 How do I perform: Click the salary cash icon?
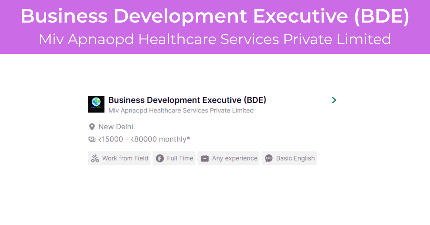click(x=92, y=139)
